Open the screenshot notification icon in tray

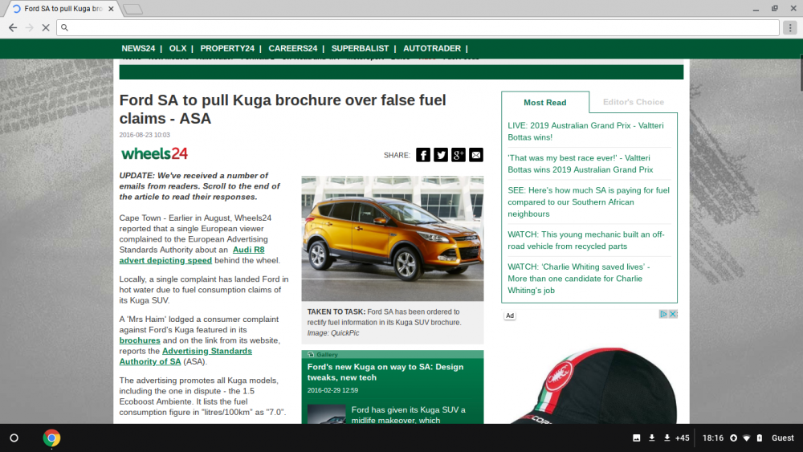click(637, 438)
